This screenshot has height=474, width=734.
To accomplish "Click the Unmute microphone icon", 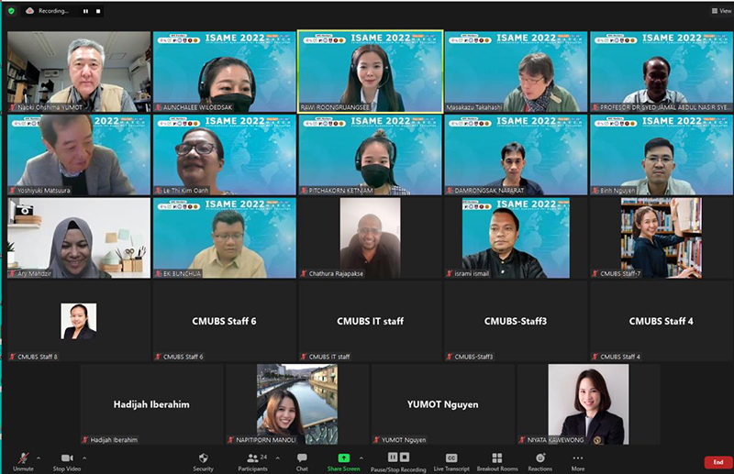I will (x=23, y=458).
